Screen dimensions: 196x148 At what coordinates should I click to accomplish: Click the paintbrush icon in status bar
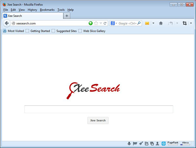coord(141,143)
